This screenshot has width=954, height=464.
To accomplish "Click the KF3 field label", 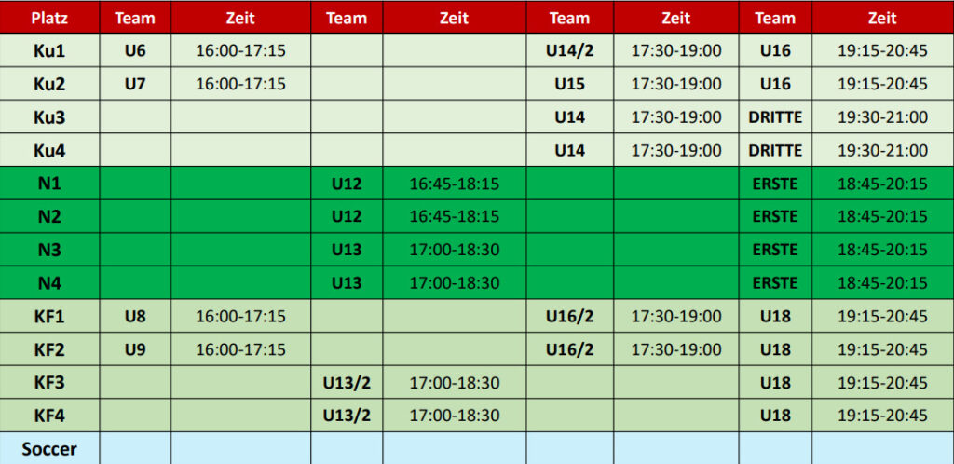I will pyautogui.click(x=49, y=382).
